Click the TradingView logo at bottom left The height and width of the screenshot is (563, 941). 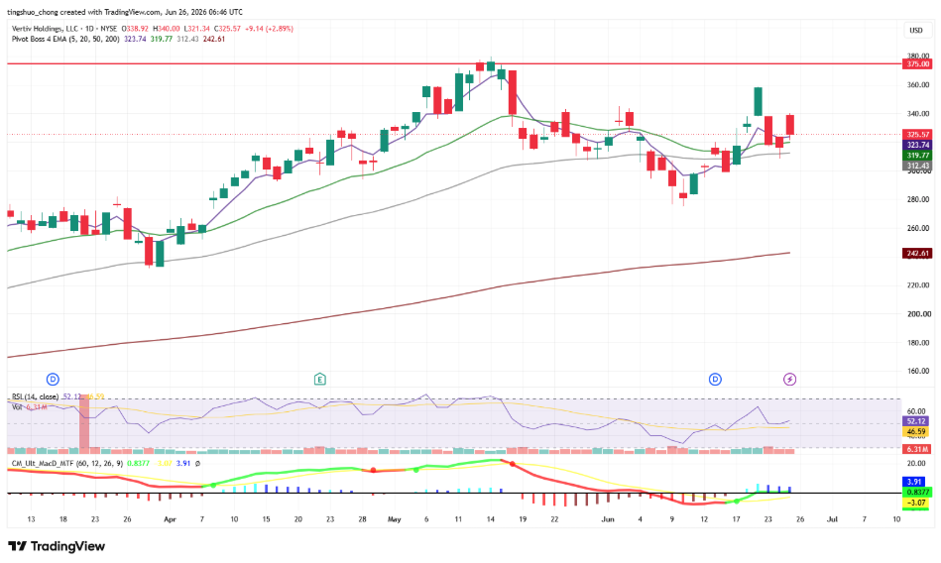pyautogui.click(x=57, y=546)
